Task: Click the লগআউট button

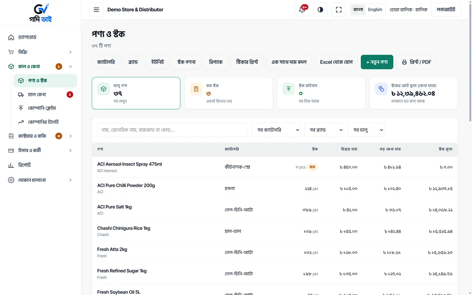Action: 446,10
